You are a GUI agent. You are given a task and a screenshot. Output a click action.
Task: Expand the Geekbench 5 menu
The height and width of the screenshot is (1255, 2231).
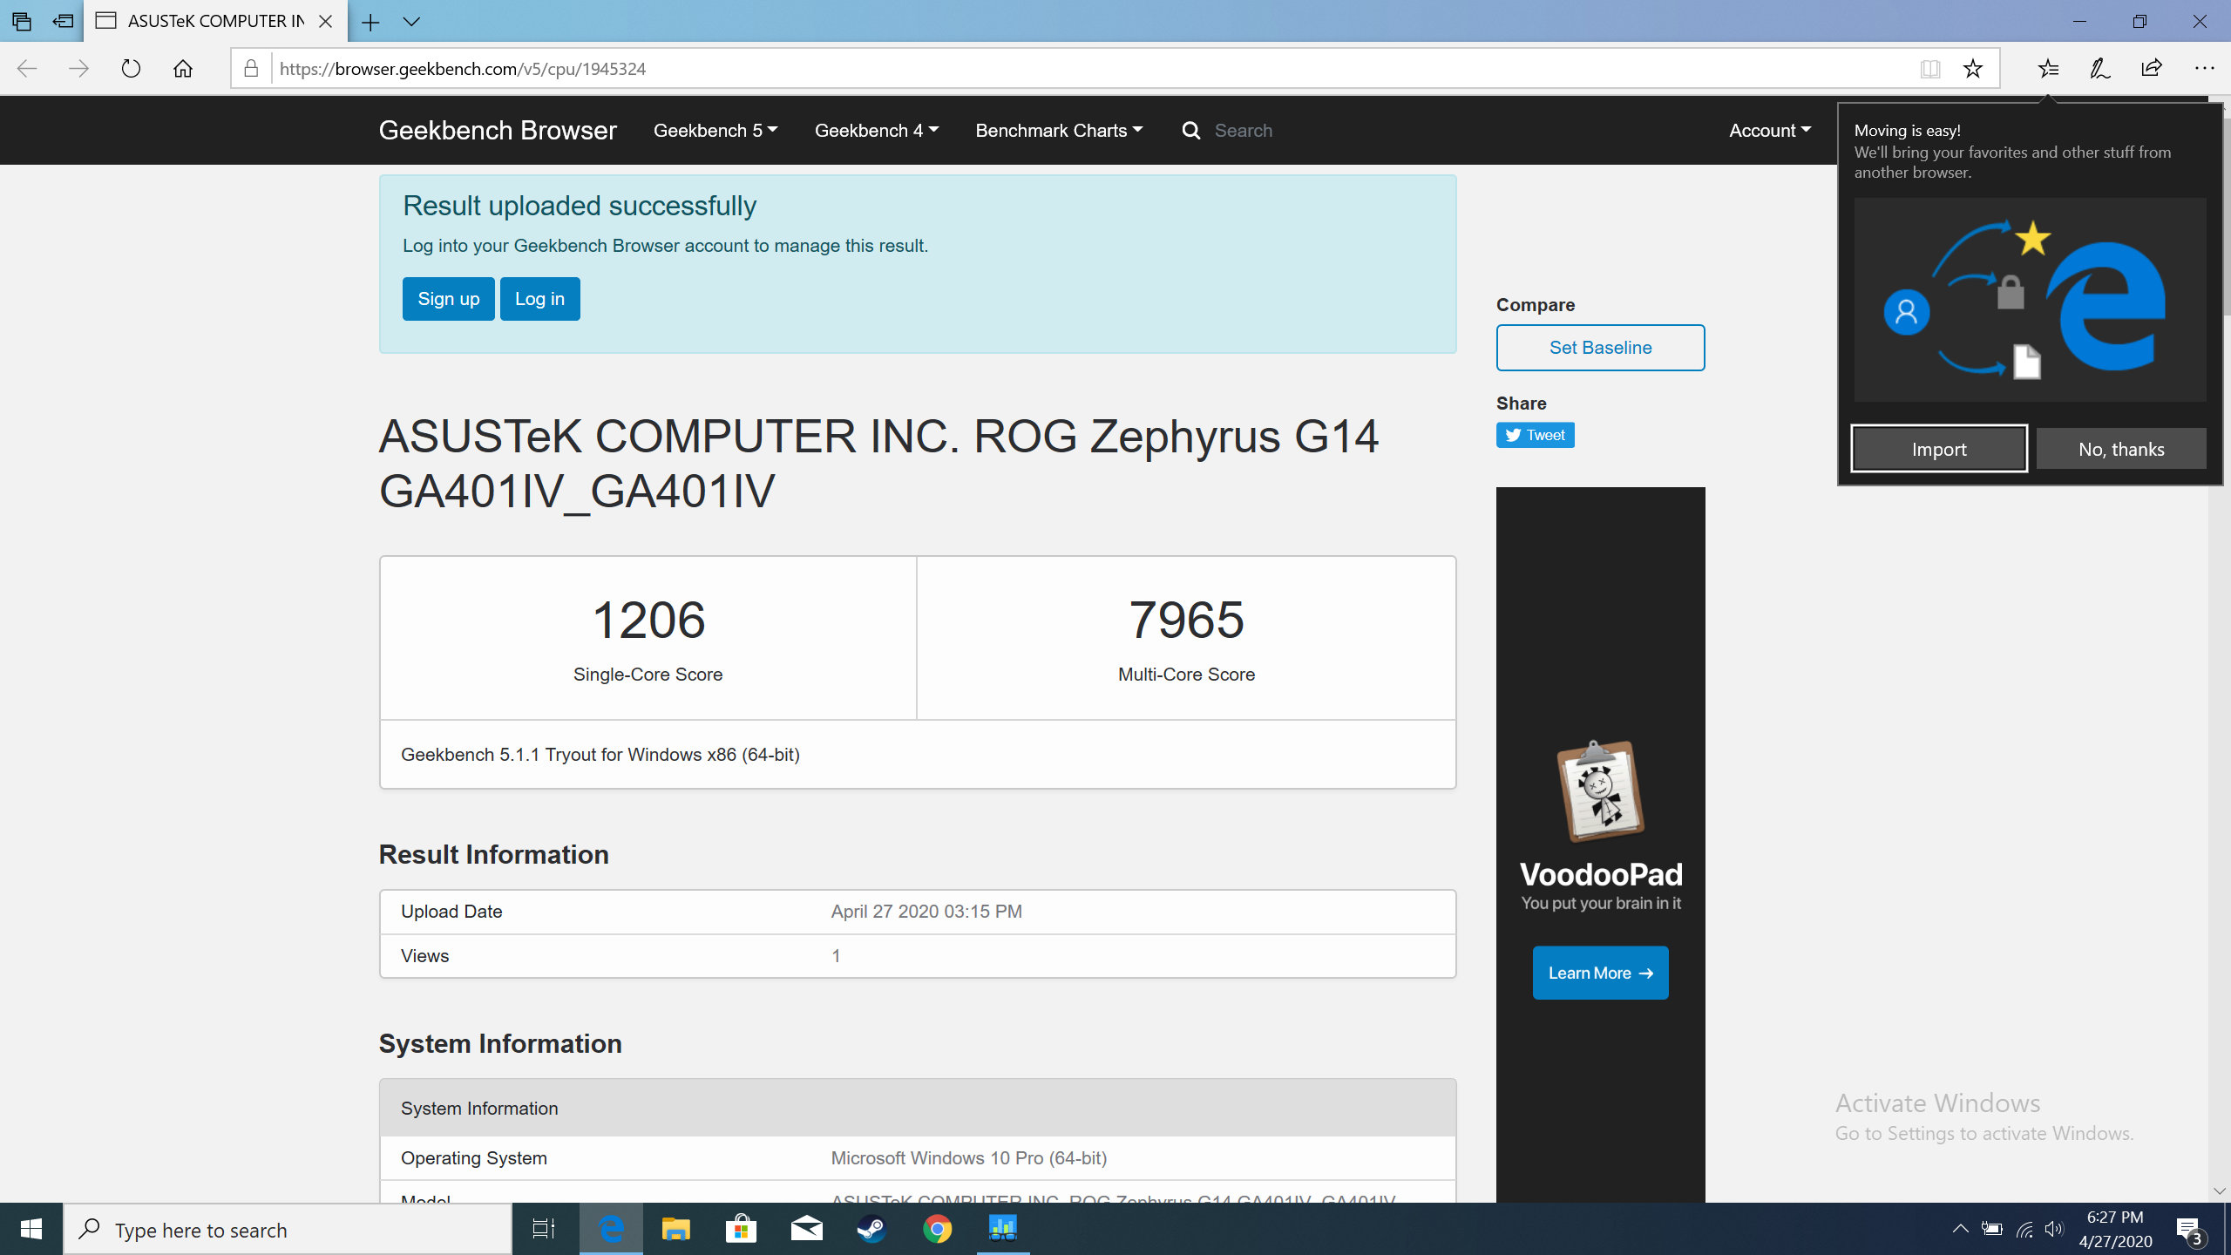715,131
